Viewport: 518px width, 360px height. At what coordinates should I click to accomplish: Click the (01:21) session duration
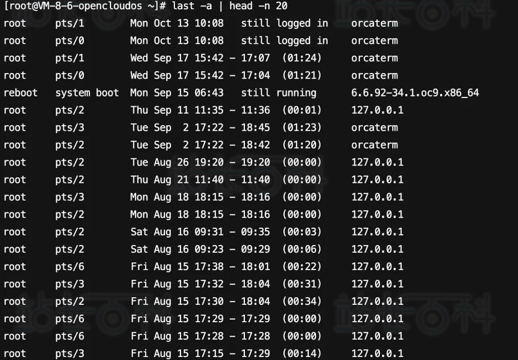[302, 76]
